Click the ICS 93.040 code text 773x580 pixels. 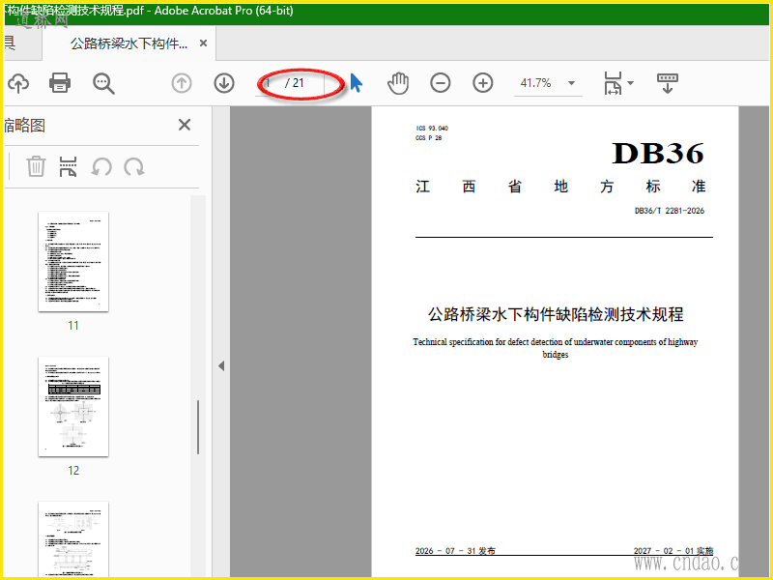pos(432,129)
